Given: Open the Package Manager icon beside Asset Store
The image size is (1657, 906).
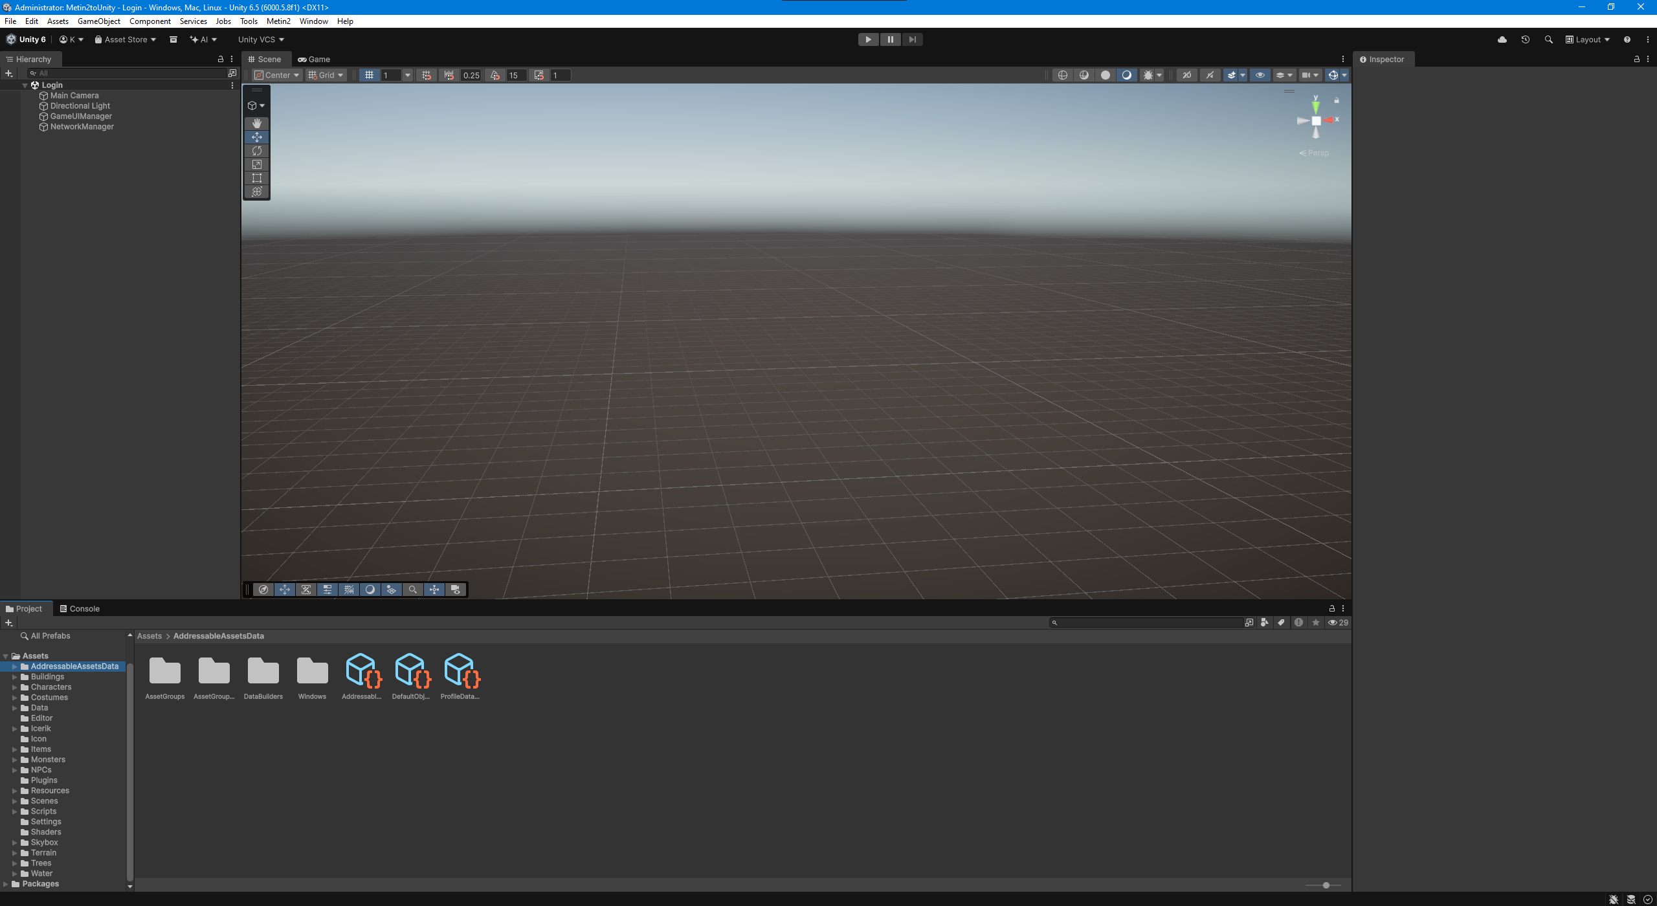Looking at the screenshot, I should (x=173, y=39).
